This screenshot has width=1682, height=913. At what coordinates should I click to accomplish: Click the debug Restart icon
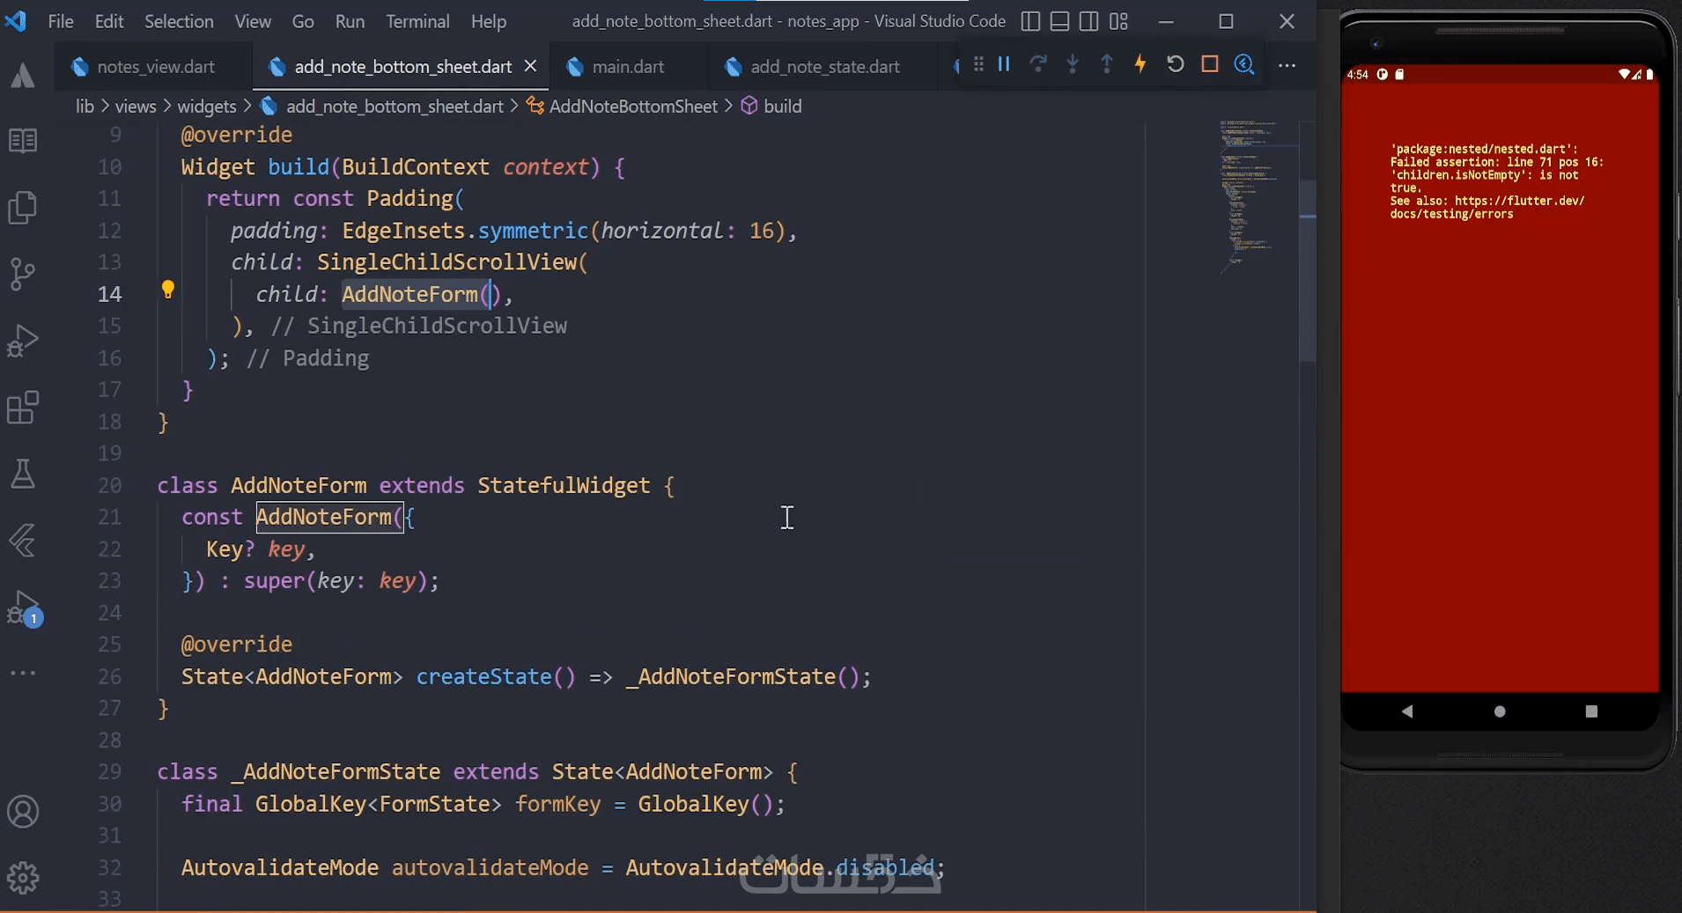tap(1175, 64)
